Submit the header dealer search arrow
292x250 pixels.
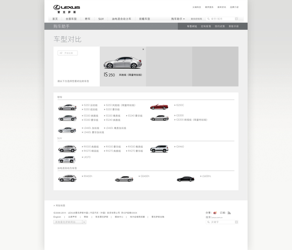237,19
